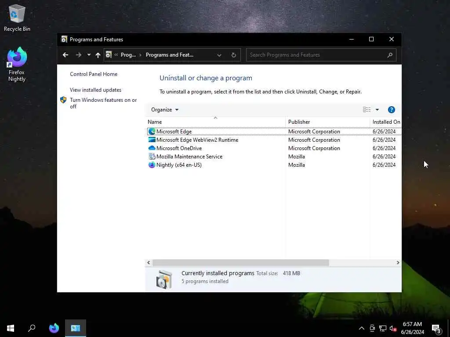450x337 pixels.
Task: Go up one level with up arrow
Action: point(98,55)
